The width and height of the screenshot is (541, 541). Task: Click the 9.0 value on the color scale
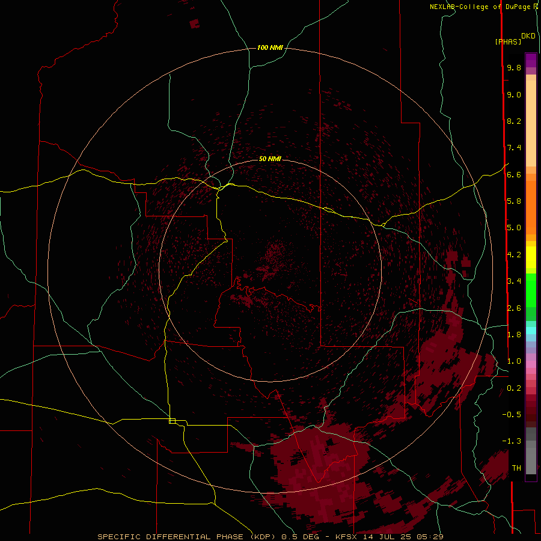coord(514,94)
